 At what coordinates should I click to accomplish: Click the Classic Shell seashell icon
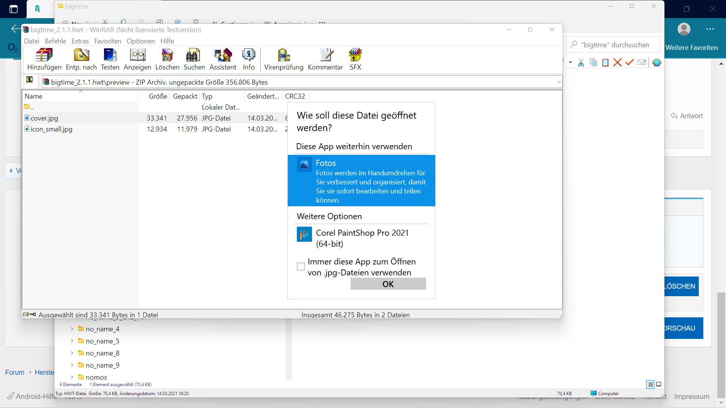point(657,63)
